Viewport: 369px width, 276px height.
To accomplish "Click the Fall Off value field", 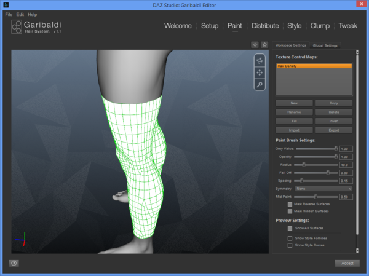I will (x=346, y=173).
